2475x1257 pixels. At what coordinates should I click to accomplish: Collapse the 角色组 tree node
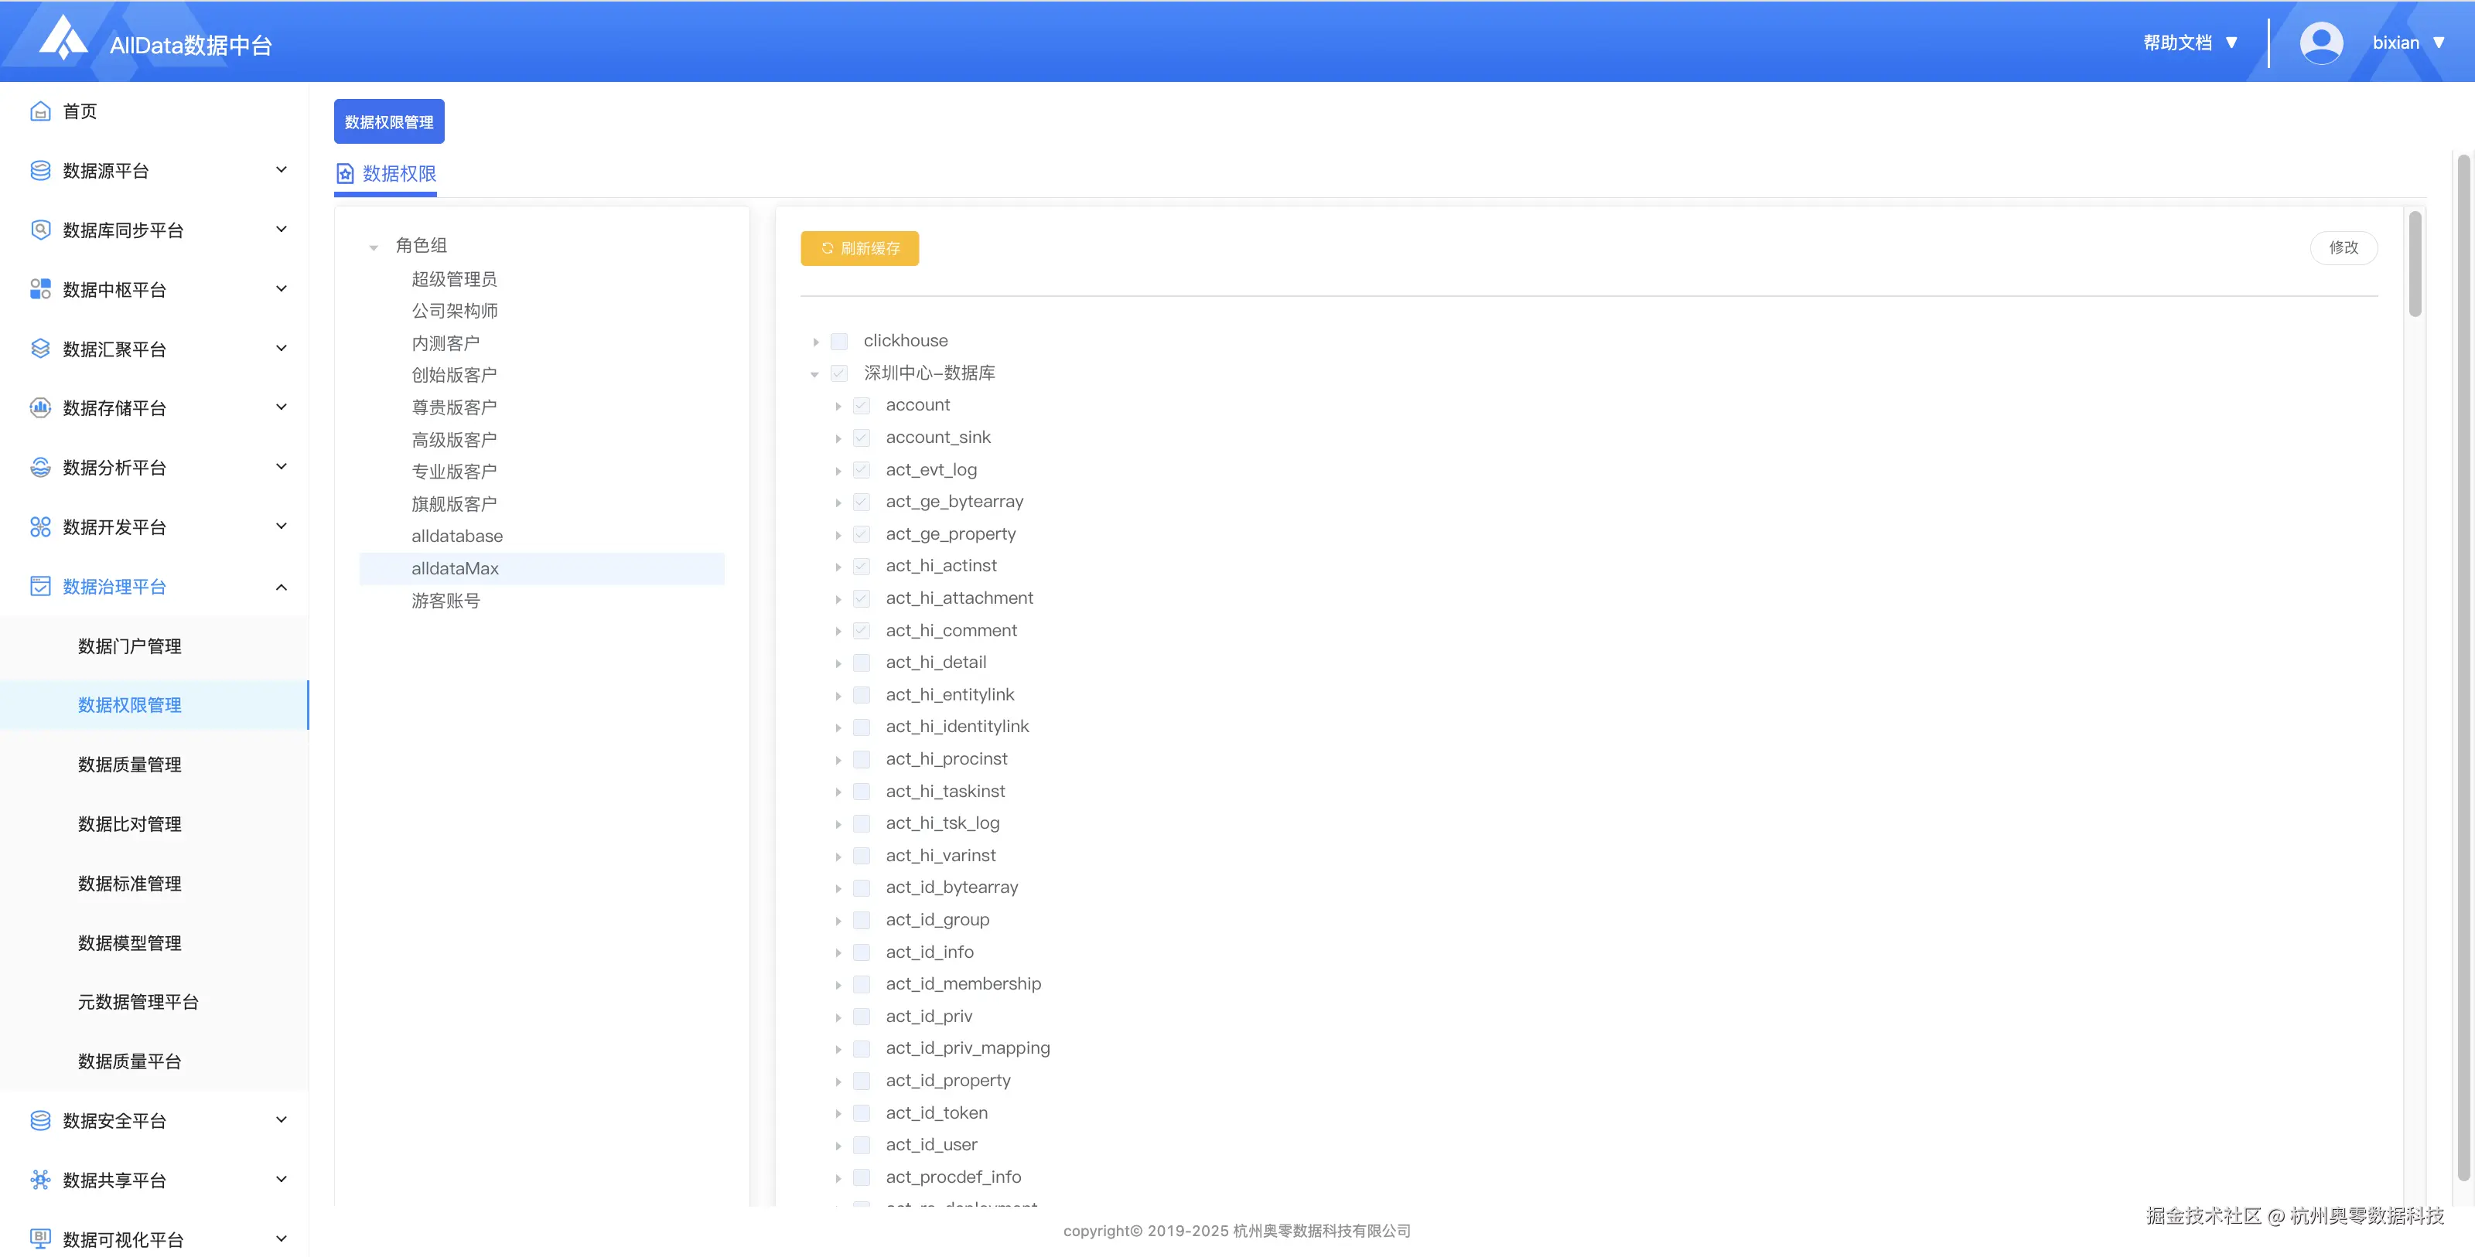(374, 247)
